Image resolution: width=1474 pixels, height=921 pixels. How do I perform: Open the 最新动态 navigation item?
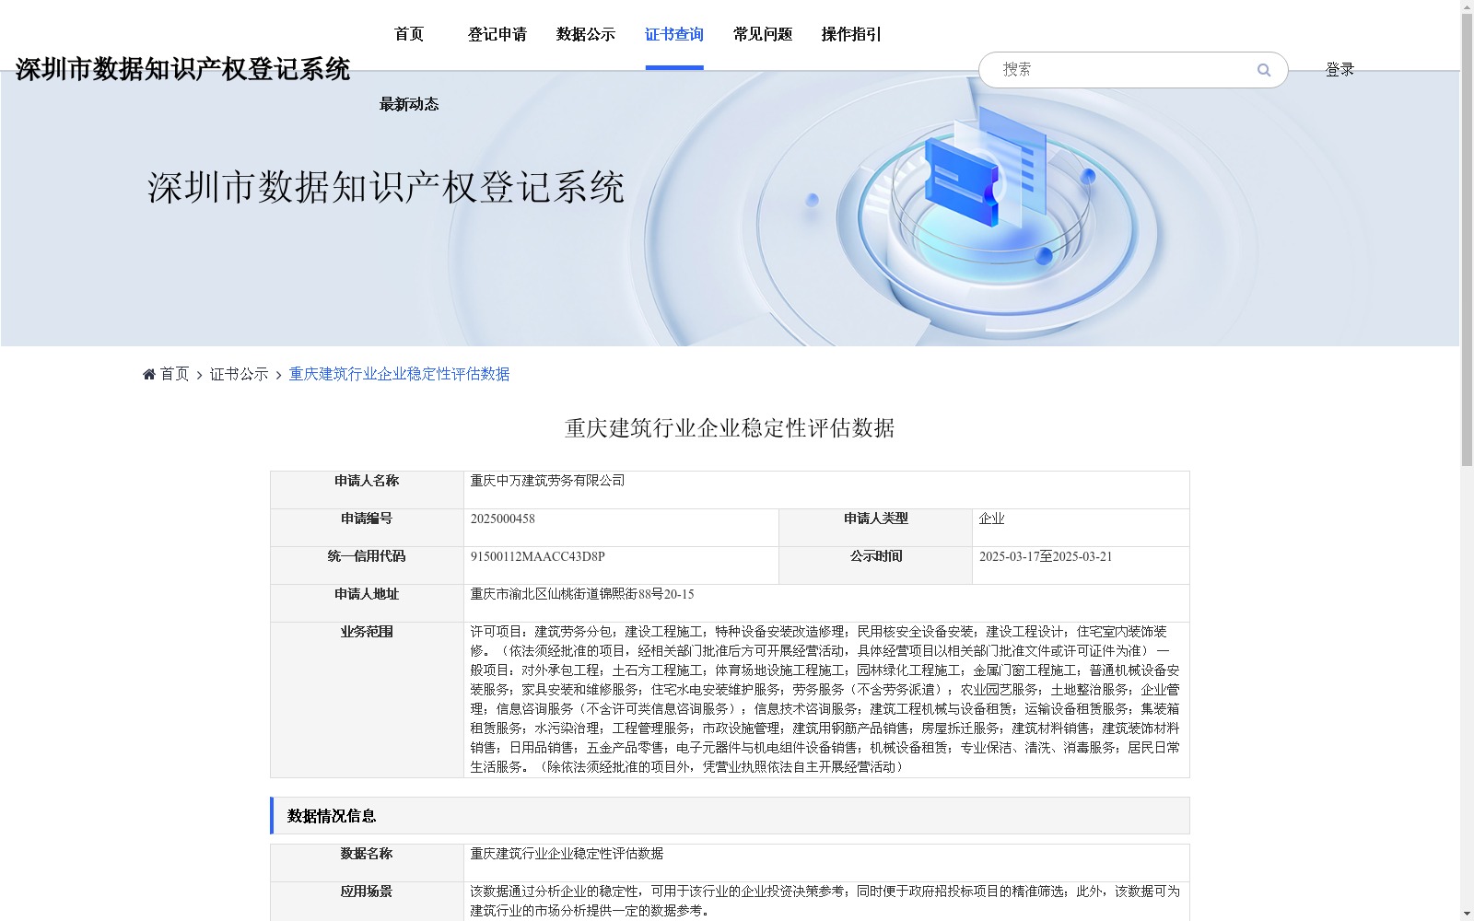click(409, 104)
